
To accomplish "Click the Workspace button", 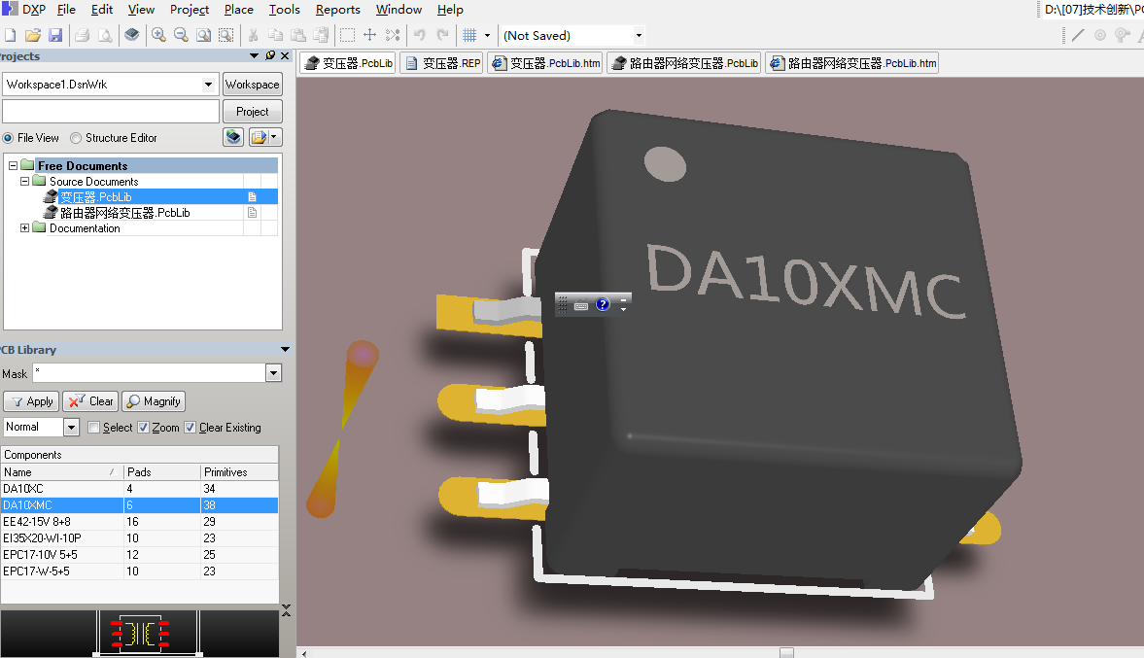I will [x=253, y=85].
